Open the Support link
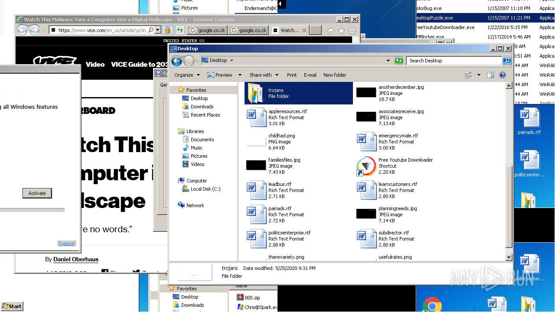 (x=67, y=244)
